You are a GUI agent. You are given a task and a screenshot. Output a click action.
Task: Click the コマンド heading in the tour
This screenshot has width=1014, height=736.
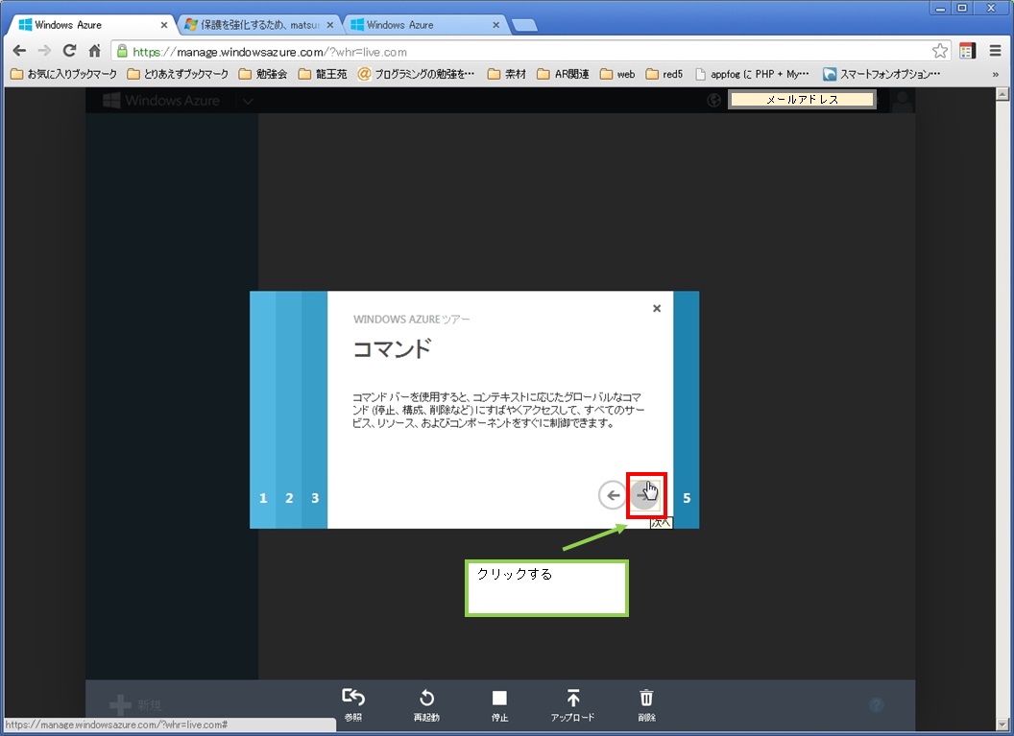[x=392, y=349]
